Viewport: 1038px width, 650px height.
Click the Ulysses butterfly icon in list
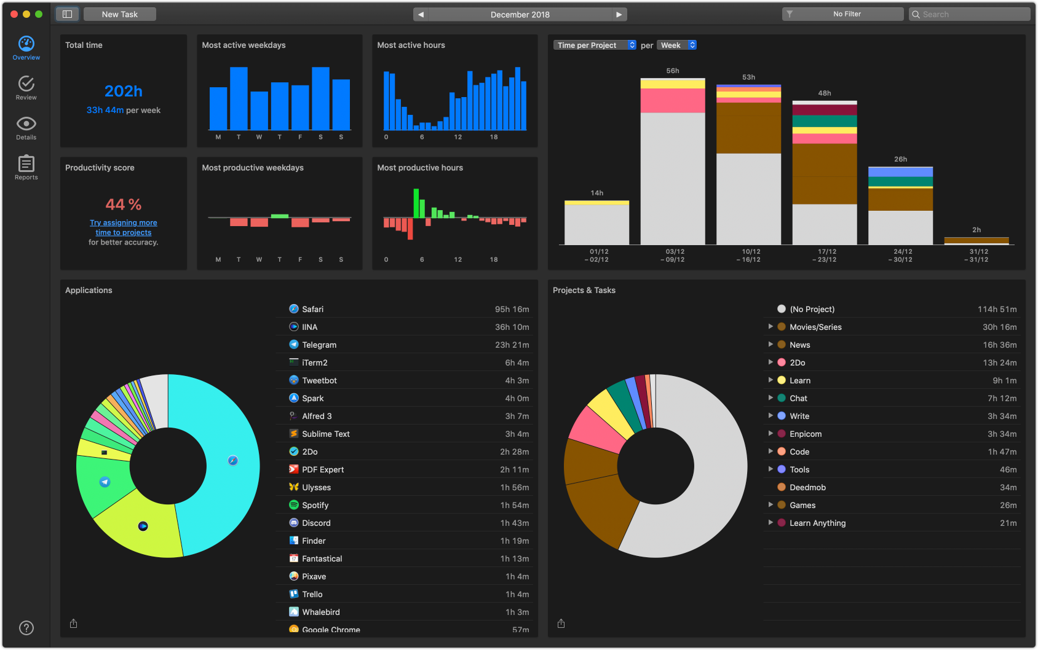[294, 487]
